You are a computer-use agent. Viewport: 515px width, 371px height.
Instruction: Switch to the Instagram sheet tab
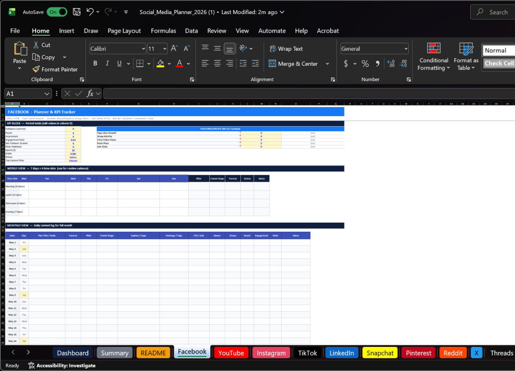[271, 353]
